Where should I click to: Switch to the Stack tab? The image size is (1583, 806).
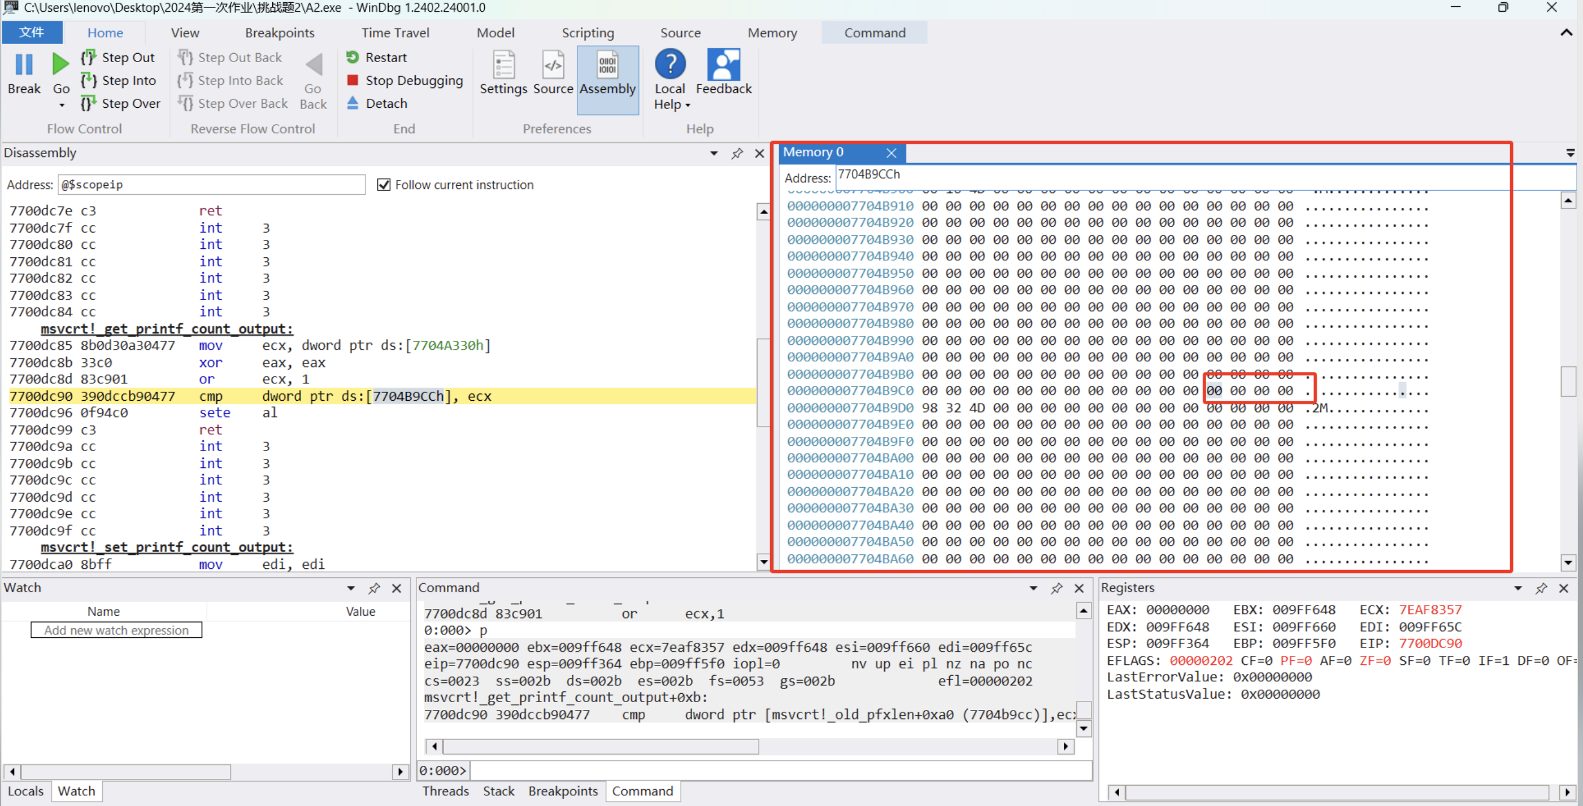point(498,791)
